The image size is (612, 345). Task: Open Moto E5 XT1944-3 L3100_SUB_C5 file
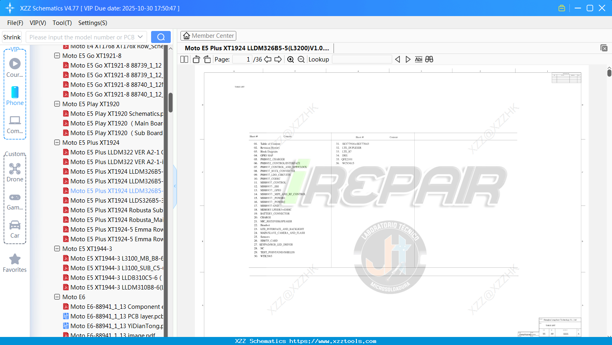click(113, 268)
